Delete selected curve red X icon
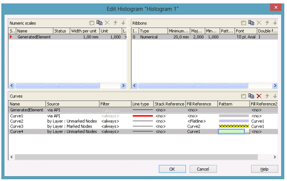 259,96
